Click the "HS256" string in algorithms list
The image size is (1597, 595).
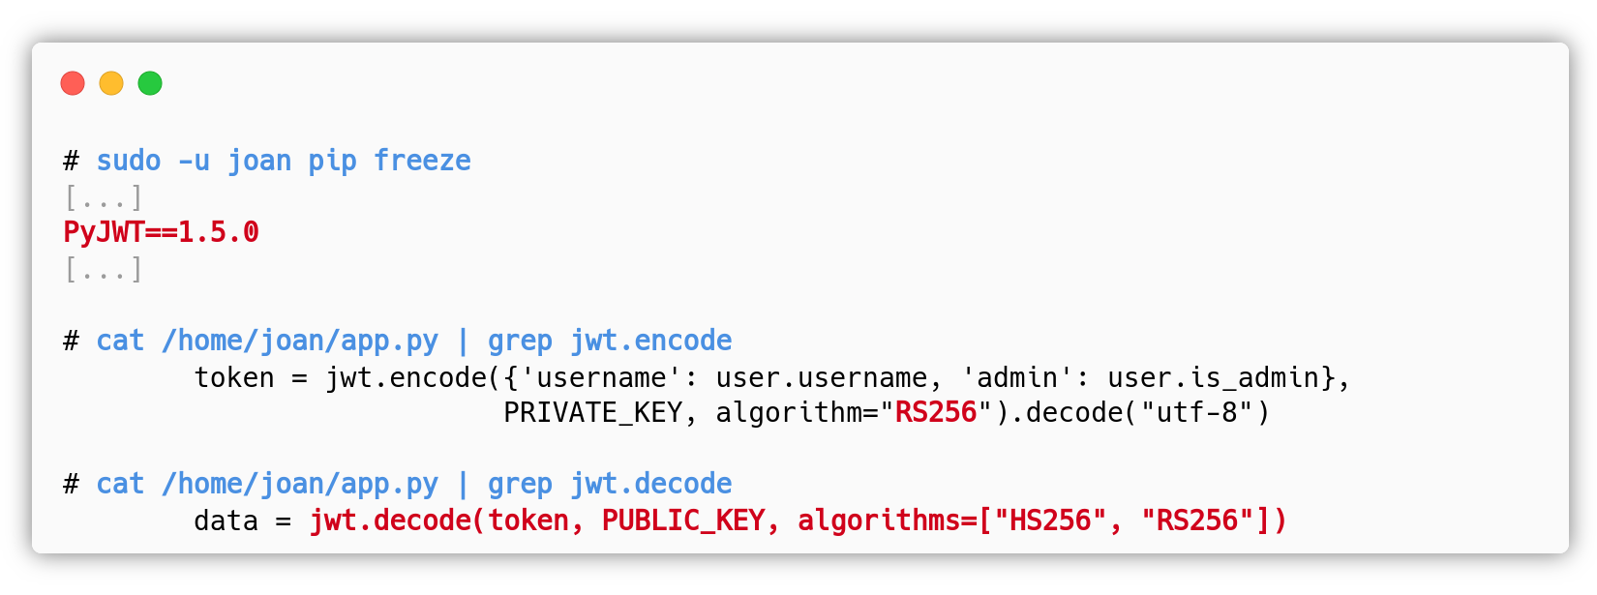click(x=1050, y=521)
